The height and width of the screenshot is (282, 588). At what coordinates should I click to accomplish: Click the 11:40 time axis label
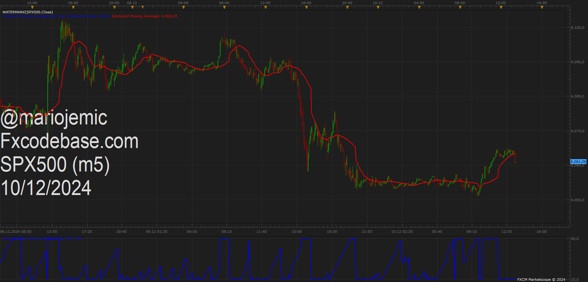262,232
